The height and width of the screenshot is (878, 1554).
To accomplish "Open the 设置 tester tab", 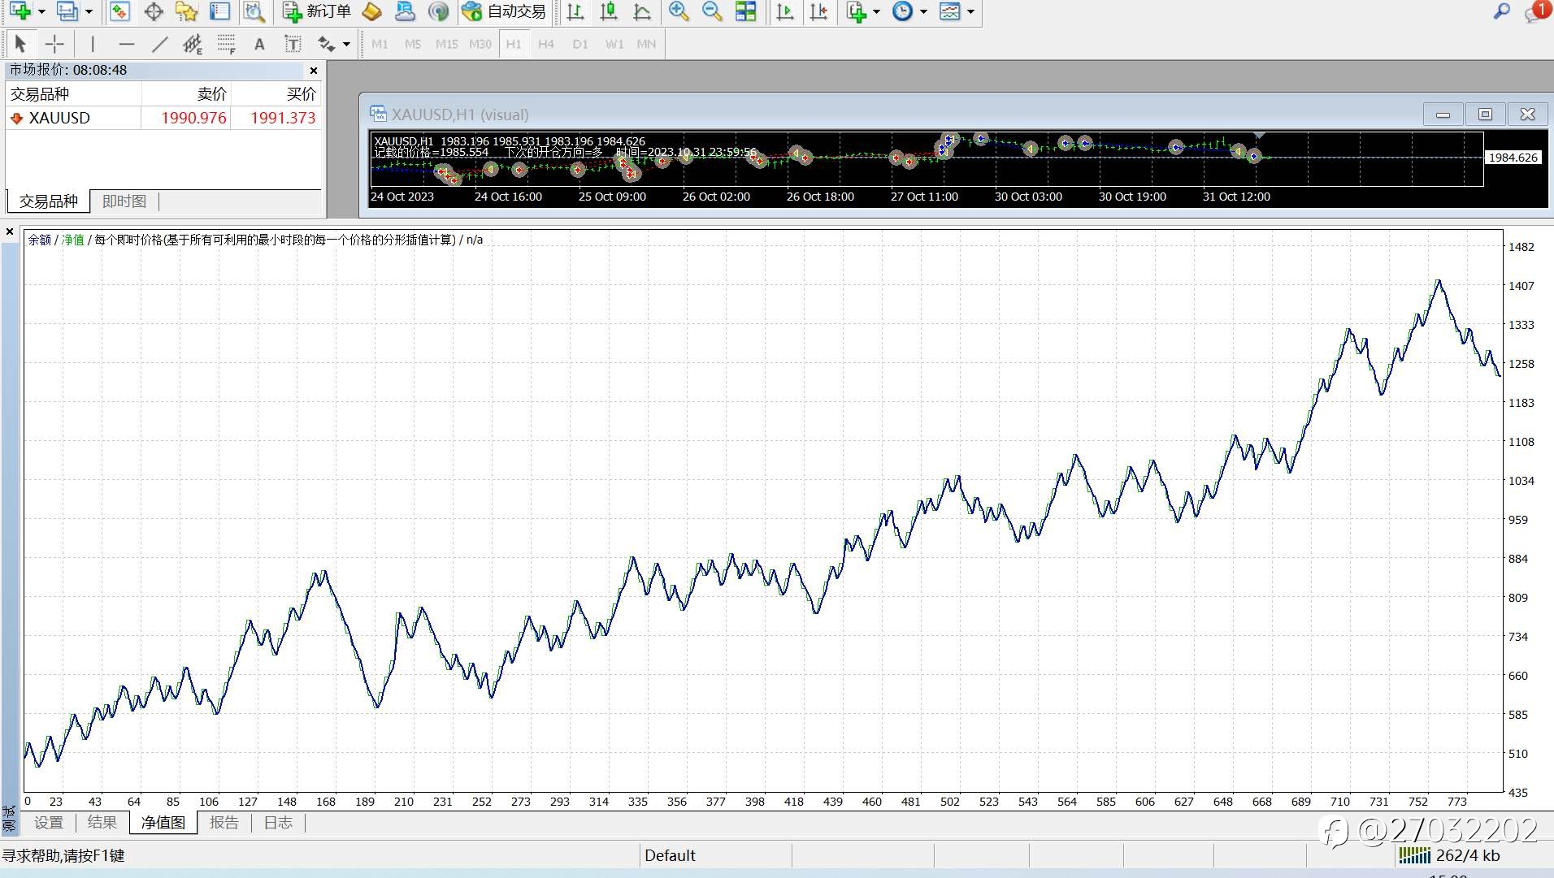I will pos(49,823).
